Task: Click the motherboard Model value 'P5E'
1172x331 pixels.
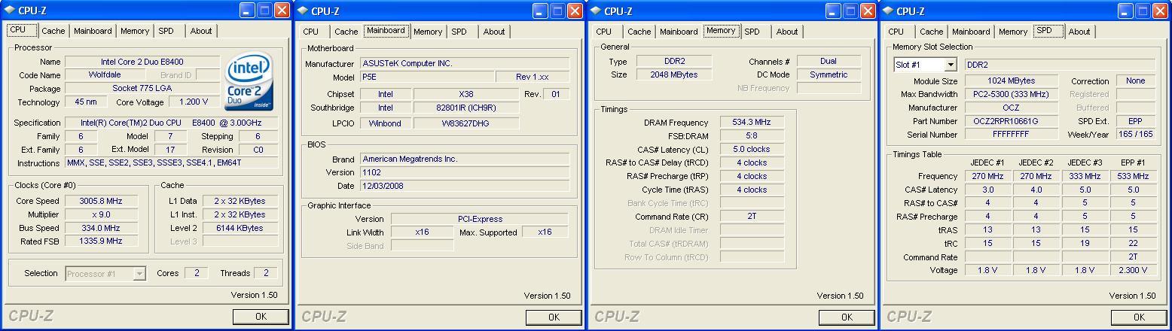Action: click(426, 77)
